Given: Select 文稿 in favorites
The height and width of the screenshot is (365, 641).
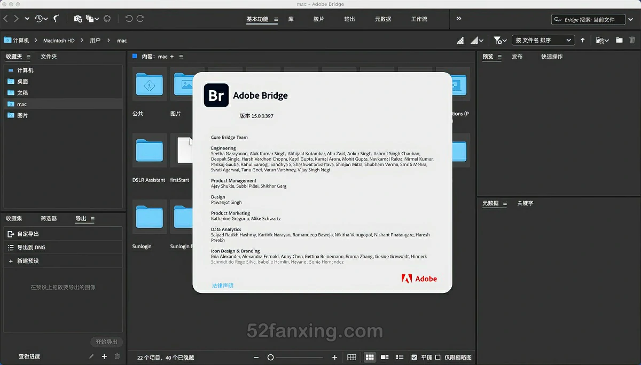Looking at the screenshot, I should coord(63,93).
